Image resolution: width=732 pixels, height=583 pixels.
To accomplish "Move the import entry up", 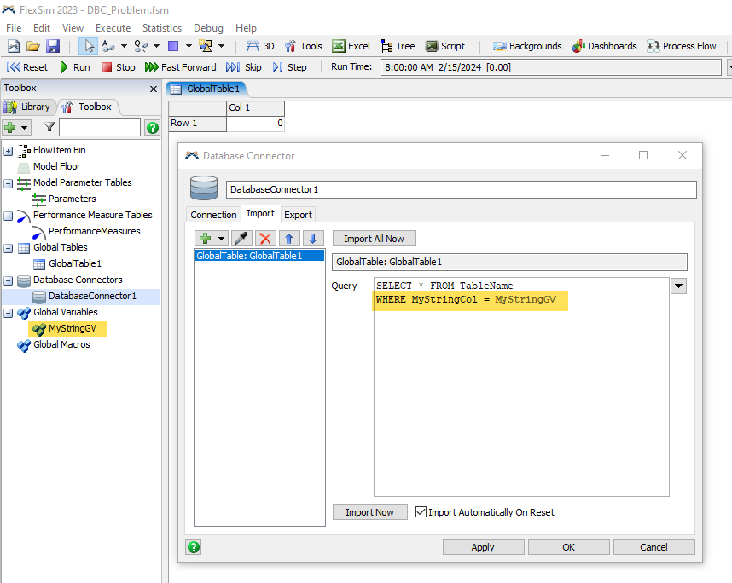I will 290,239.
